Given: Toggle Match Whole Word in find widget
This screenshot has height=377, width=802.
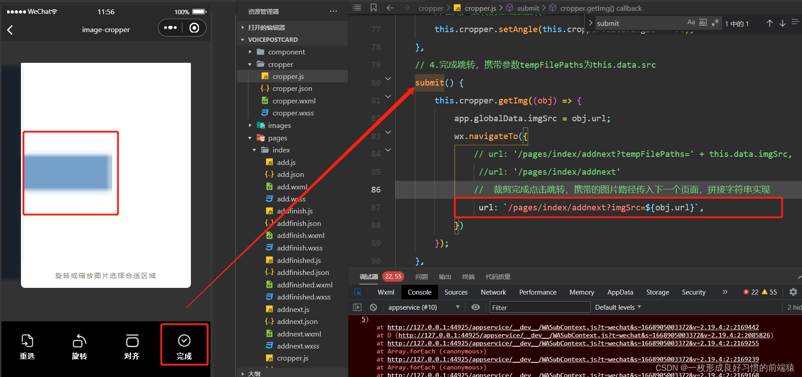Looking at the screenshot, I should (x=703, y=22).
